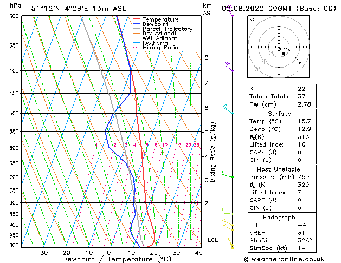Click the purple wind barb at 400 hPa
Image resolution: width=341 pixels, height=263 pixels.
click(228, 66)
